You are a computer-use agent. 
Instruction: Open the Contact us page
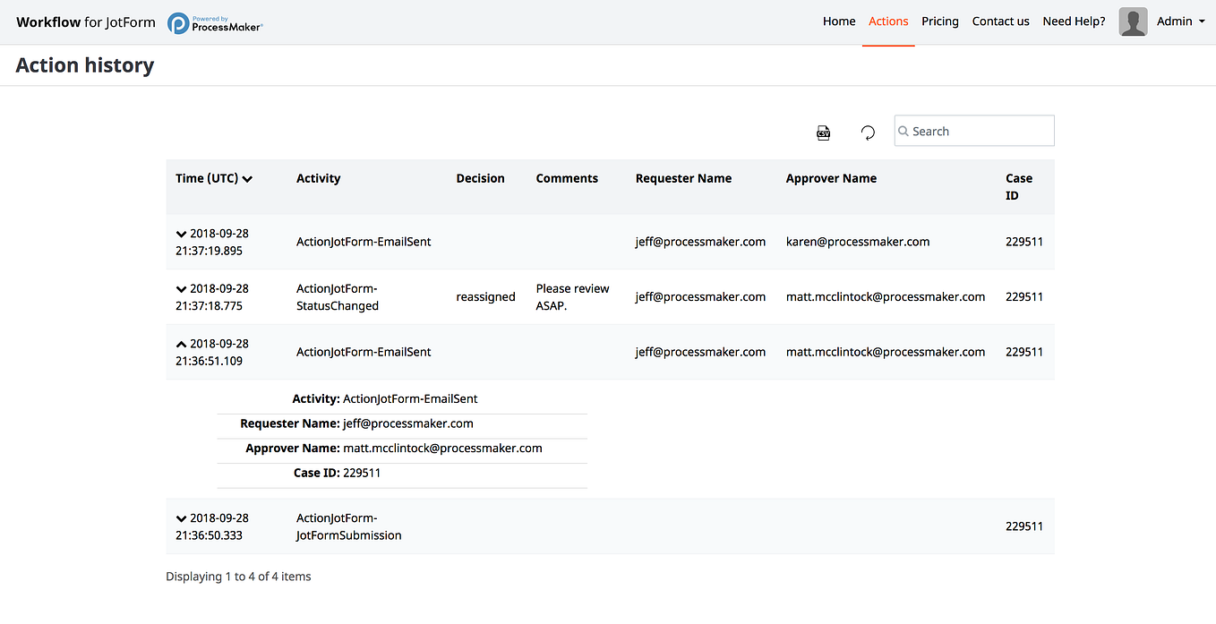coord(1000,21)
